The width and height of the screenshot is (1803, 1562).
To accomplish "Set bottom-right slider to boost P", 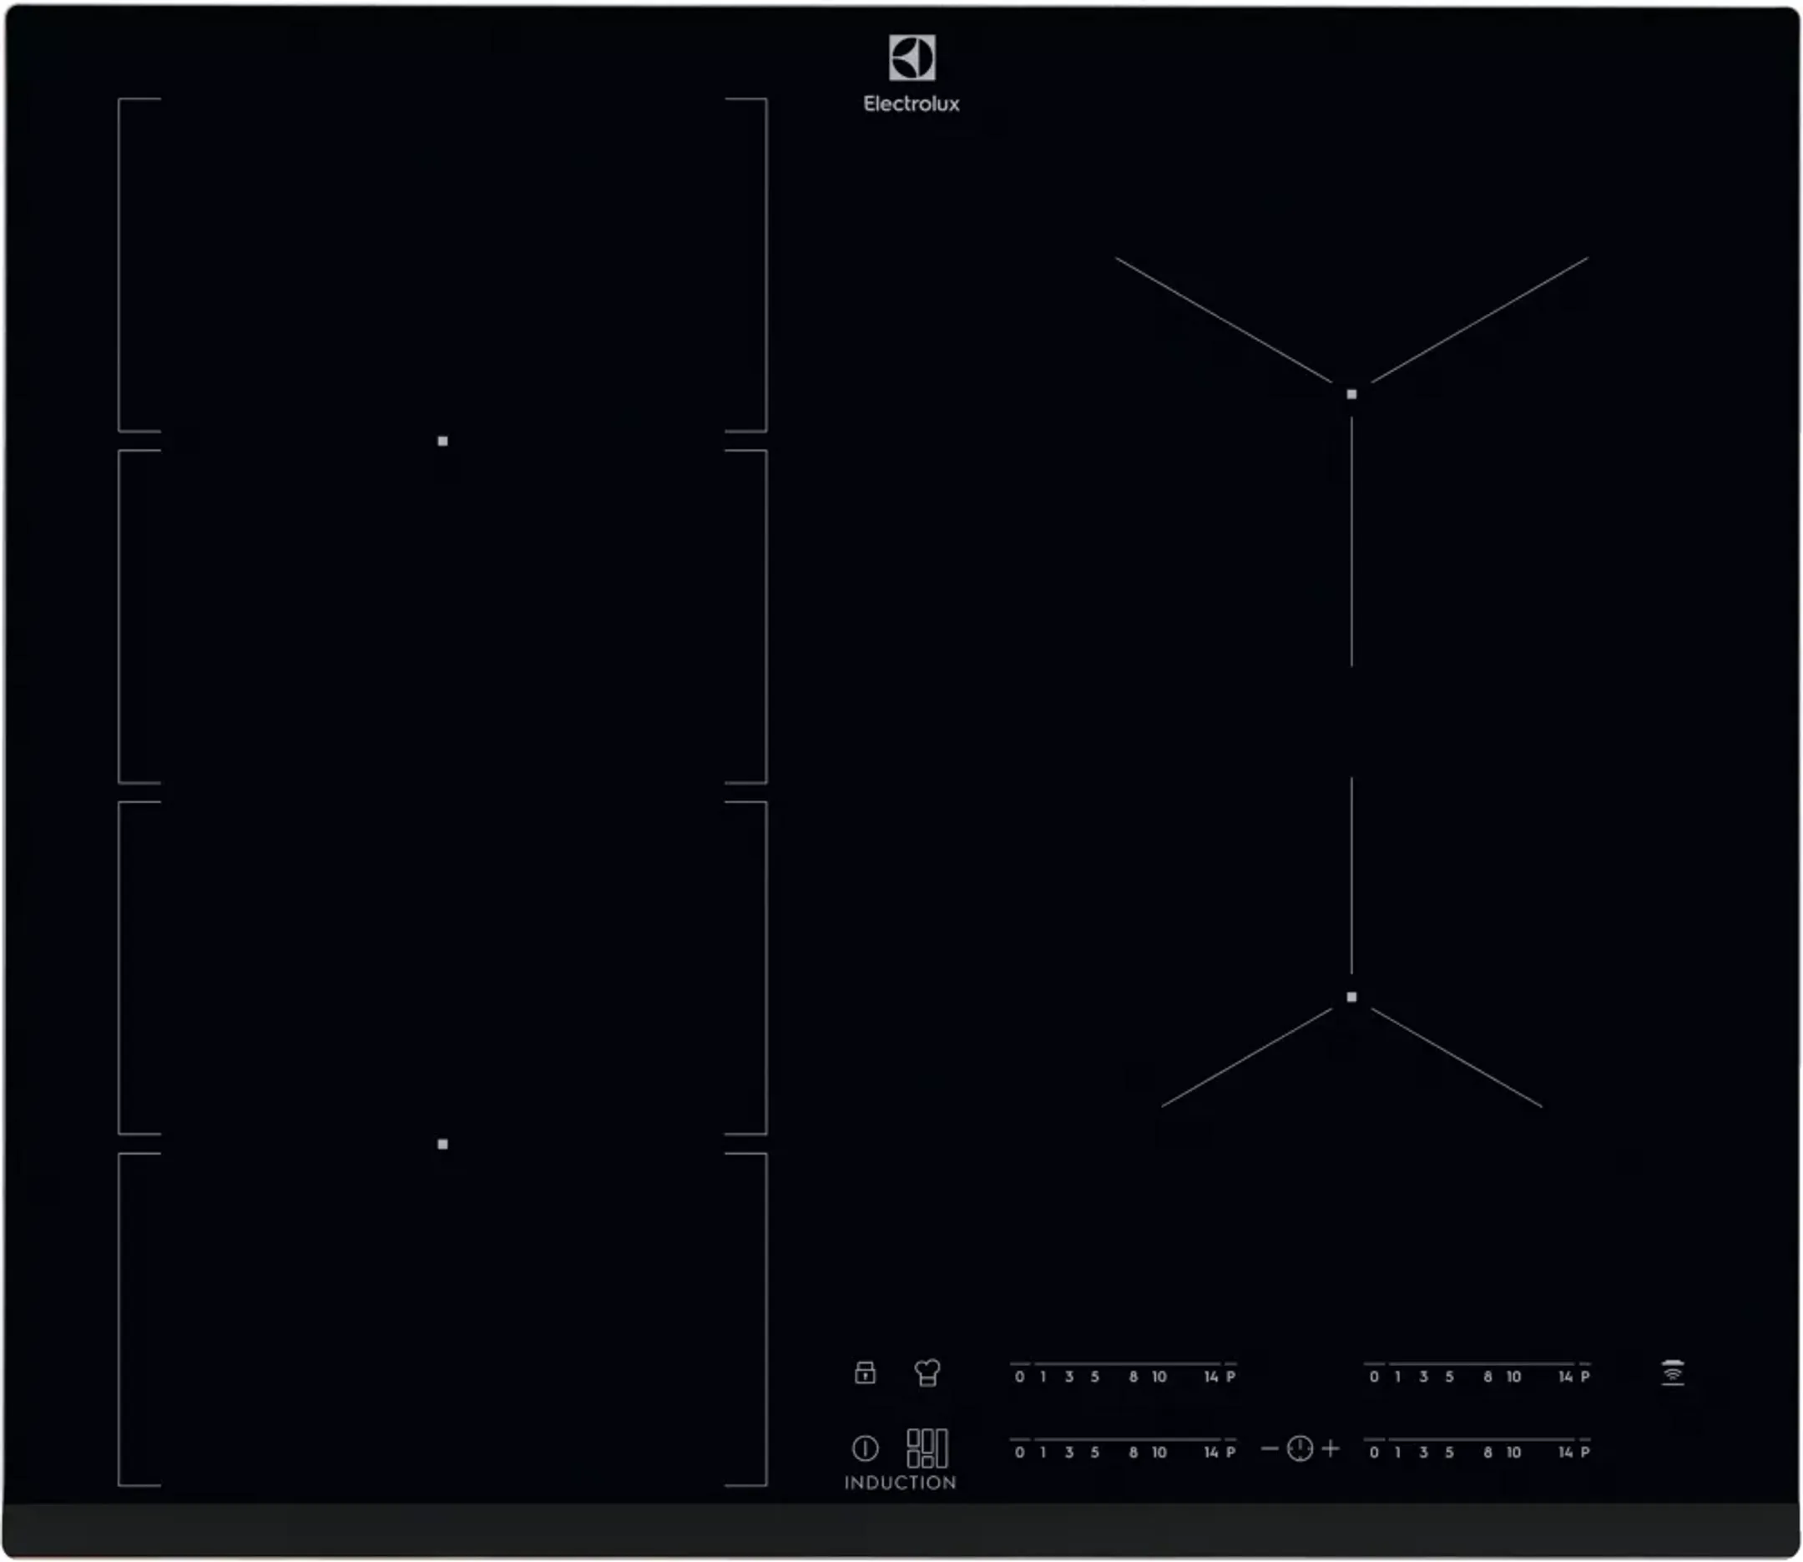I will click(1585, 1452).
